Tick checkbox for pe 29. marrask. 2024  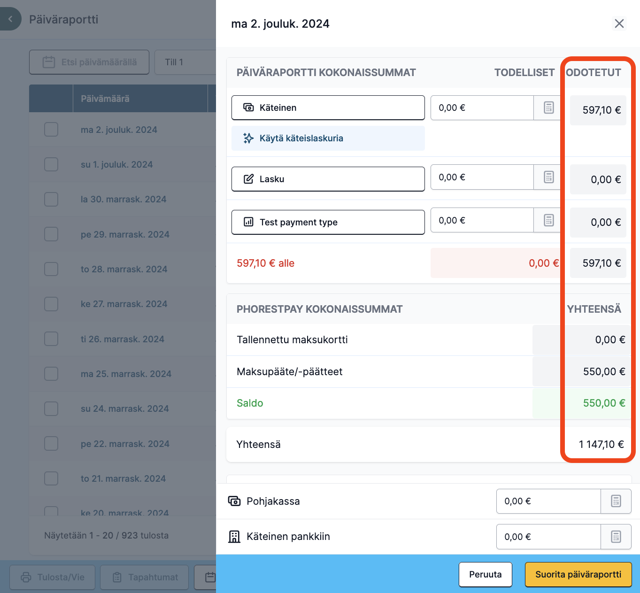pyautogui.click(x=51, y=234)
